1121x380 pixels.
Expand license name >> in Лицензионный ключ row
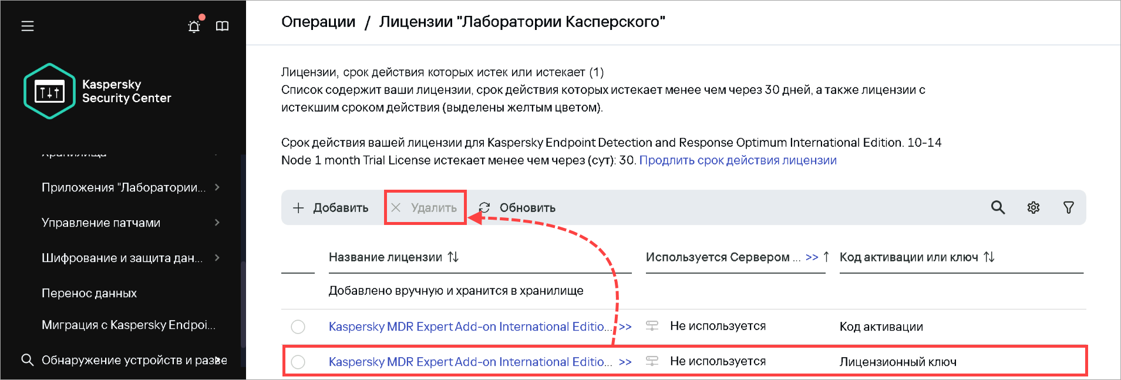click(x=625, y=362)
